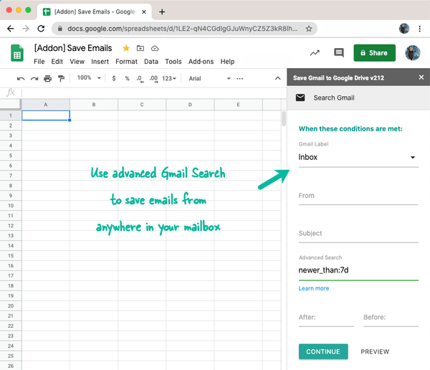The height and width of the screenshot is (370, 430).
Task: Select row 5 header
Action: click(x=11, y=156)
